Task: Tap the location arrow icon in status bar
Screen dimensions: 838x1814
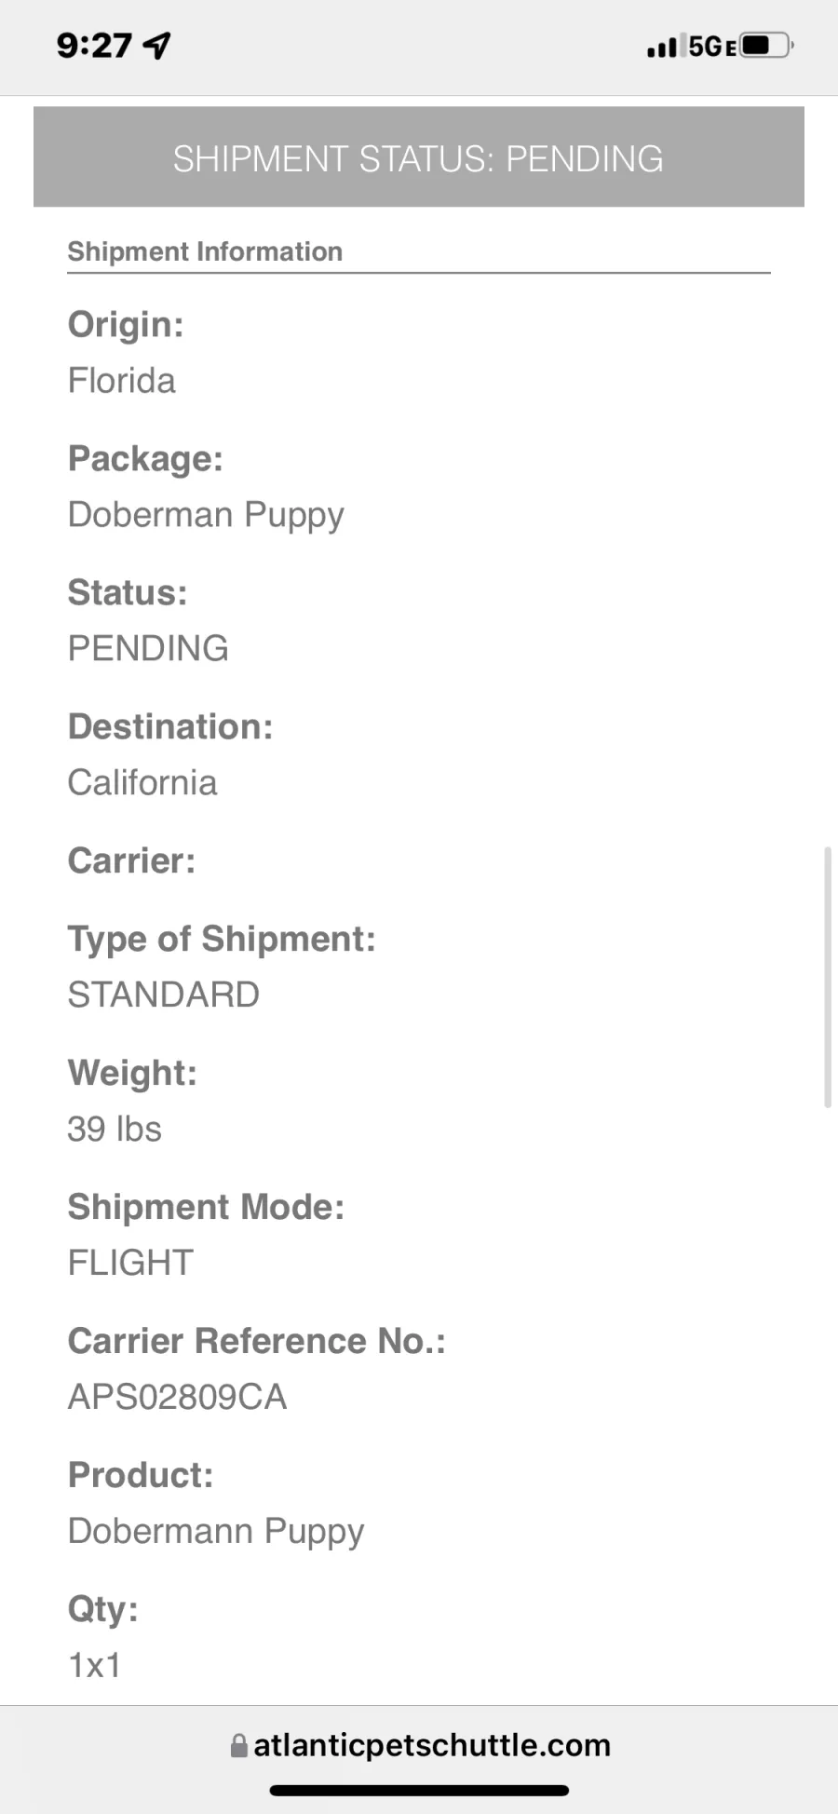Action: pyautogui.click(x=157, y=45)
